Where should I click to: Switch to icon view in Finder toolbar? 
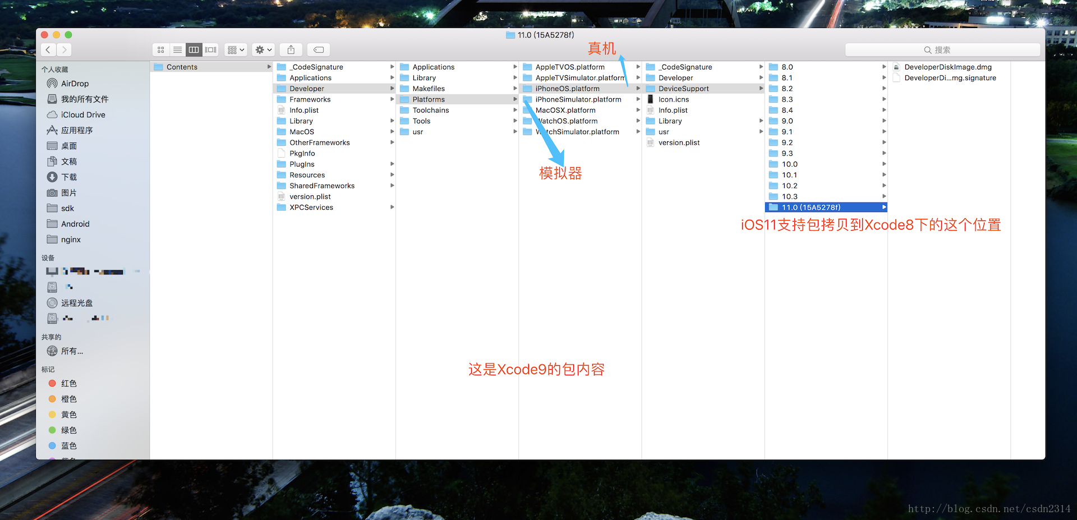161,50
